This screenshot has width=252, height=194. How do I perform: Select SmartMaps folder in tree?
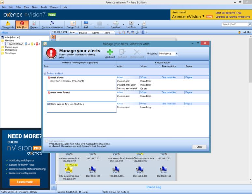[10, 53]
